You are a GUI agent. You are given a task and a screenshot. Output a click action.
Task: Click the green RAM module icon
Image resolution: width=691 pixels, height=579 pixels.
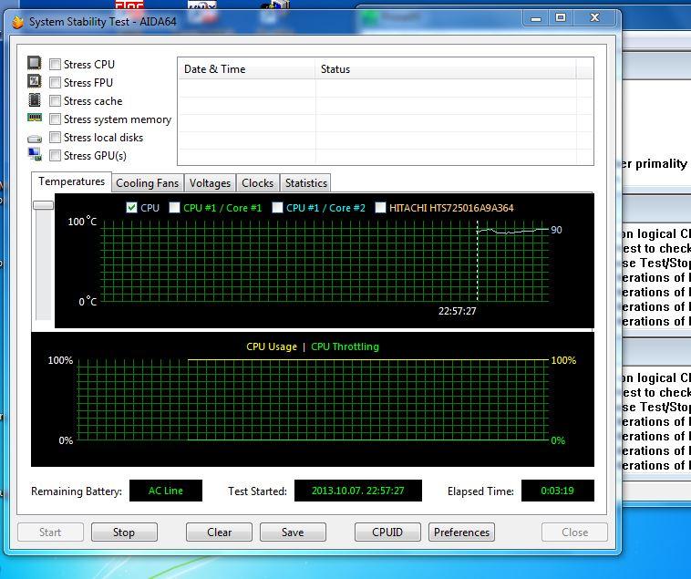[35, 118]
